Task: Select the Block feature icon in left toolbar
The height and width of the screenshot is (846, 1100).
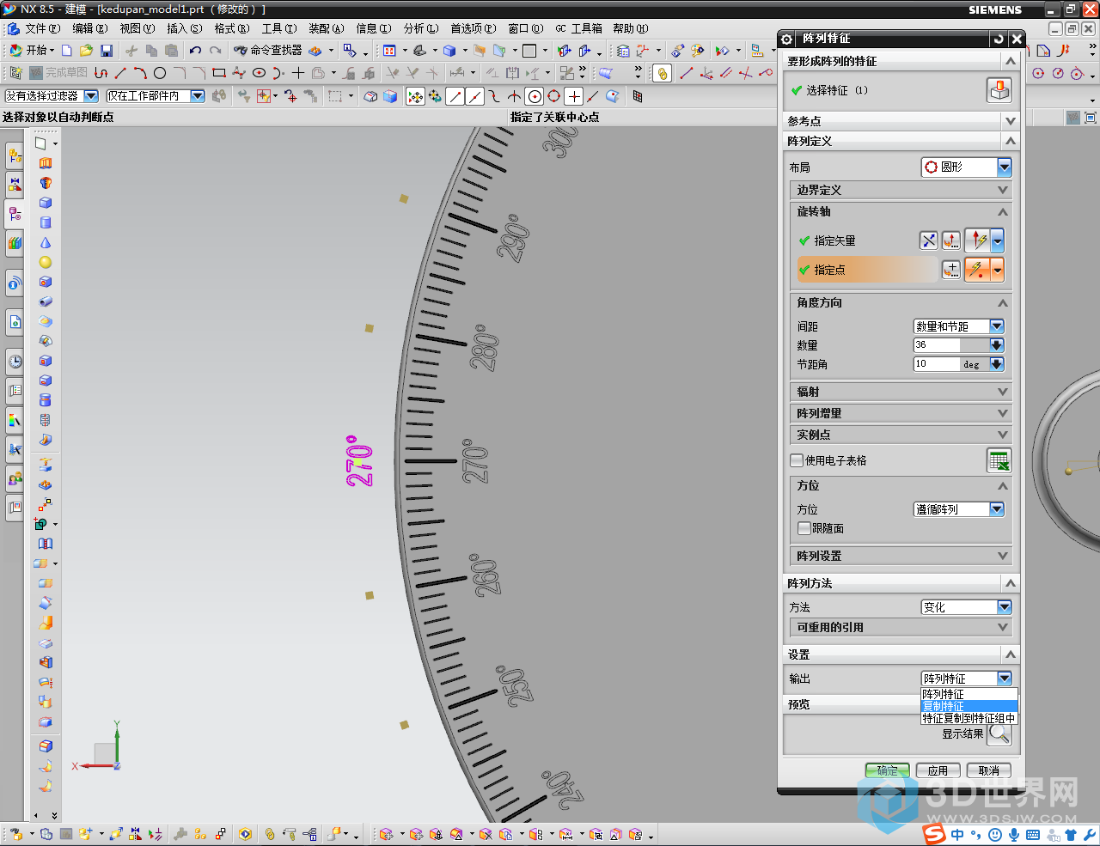Action: pos(46,203)
